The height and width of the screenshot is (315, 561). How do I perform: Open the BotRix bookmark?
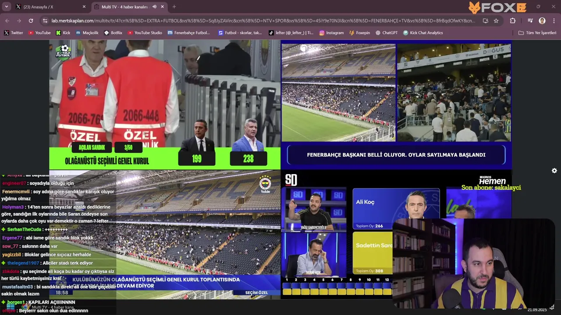(x=113, y=33)
